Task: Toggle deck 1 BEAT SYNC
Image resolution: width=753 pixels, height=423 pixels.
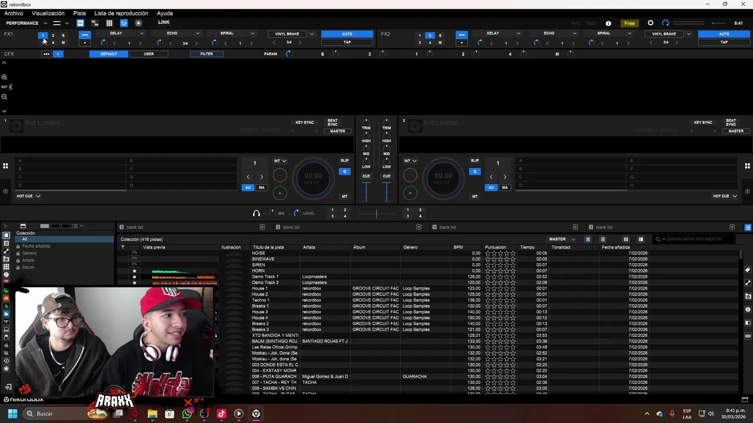Action: click(x=332, y=122)
